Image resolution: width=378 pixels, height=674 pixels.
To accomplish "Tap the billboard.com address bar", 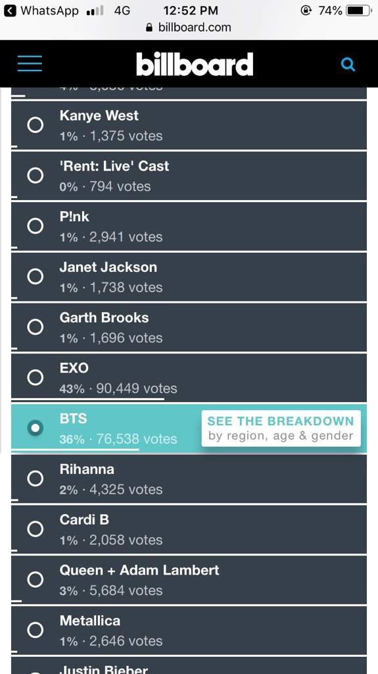I will click(189, 28).
